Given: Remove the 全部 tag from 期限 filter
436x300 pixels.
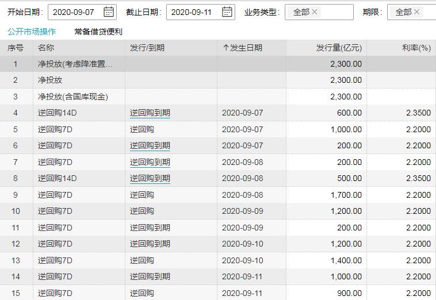Looking at the screenshot, I should tap(417, 12).
